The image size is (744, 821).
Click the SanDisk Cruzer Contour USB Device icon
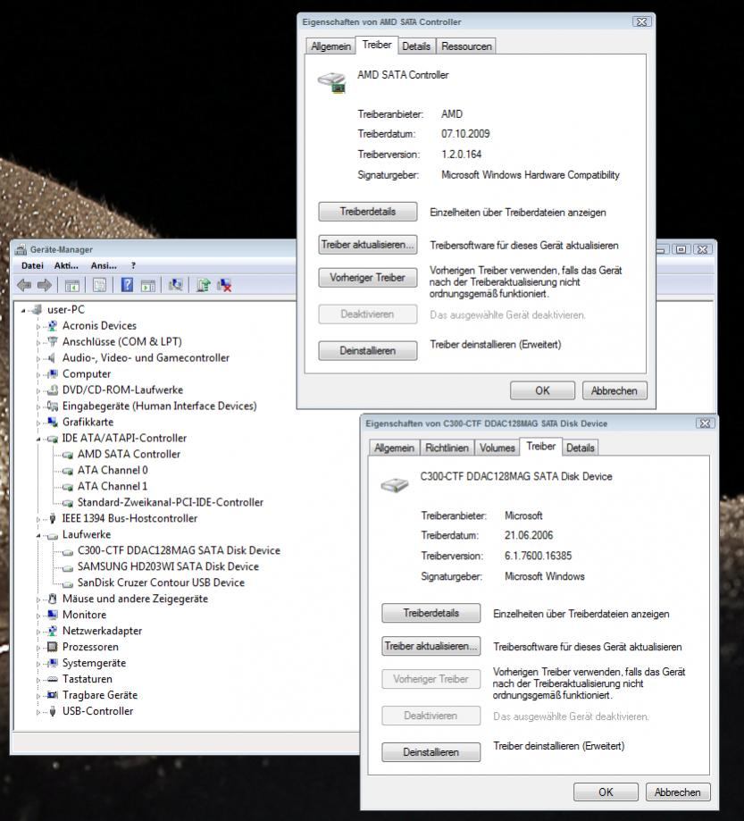click(68, 583)
